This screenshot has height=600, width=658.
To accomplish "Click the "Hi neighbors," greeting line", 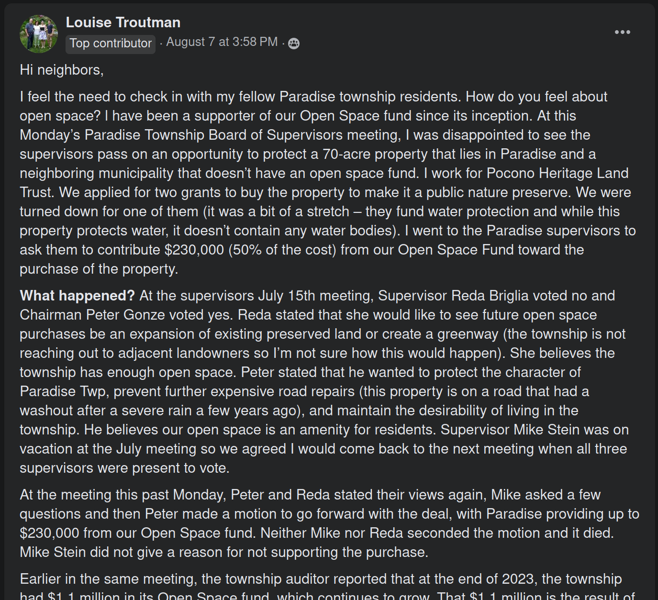I will click(62, 70).
